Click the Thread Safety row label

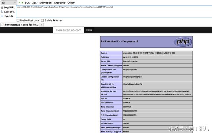pyautogui.click(x=107, y=123)
